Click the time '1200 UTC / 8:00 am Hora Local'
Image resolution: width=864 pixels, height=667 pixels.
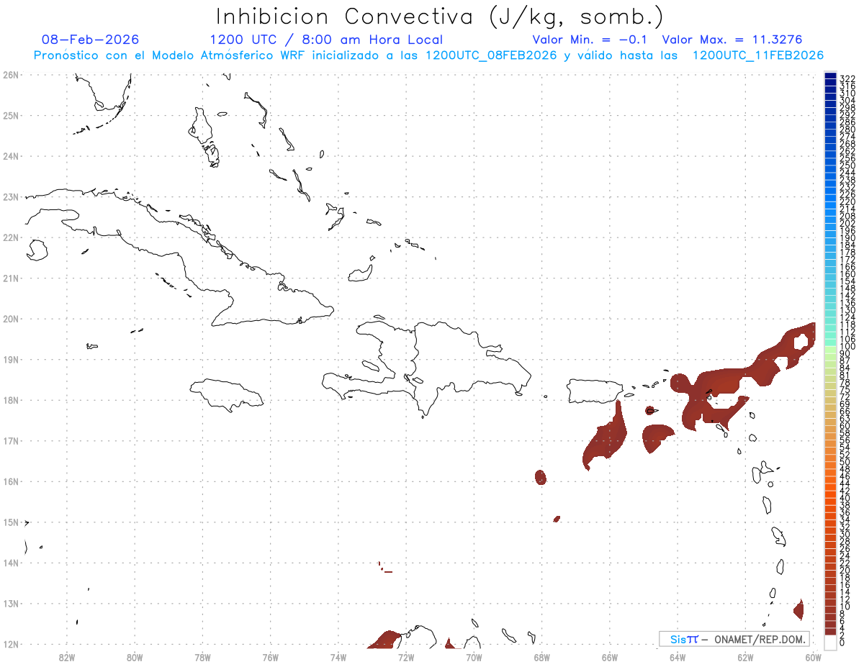click(326, 40)
